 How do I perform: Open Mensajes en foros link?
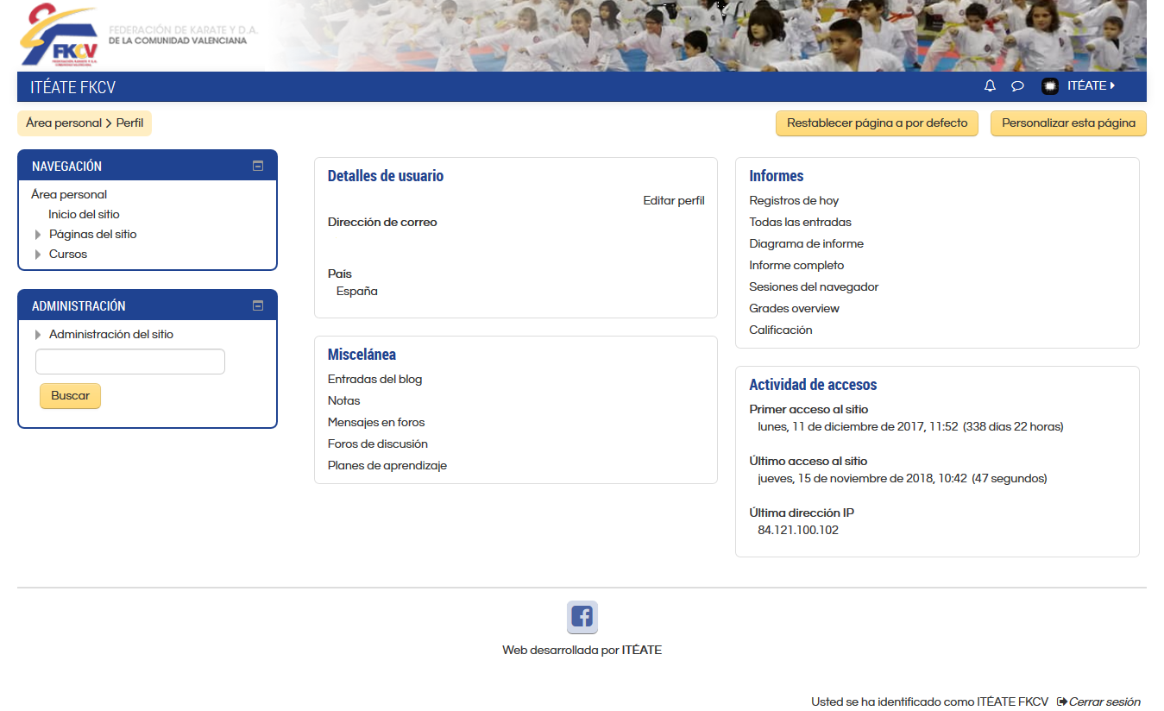(376, 423)
